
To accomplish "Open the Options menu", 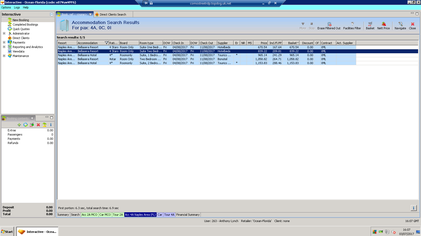I will point(6,7).
